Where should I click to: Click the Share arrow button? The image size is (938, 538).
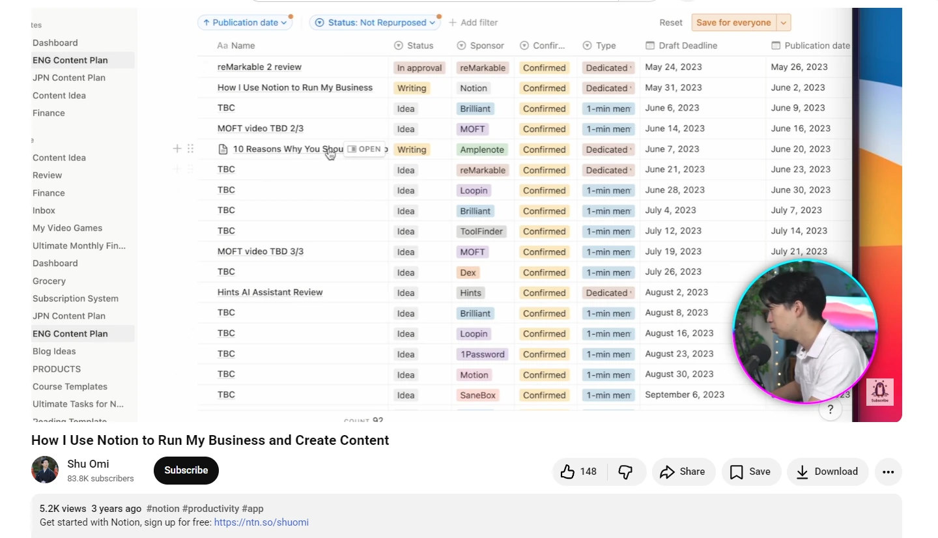[683, 472]
